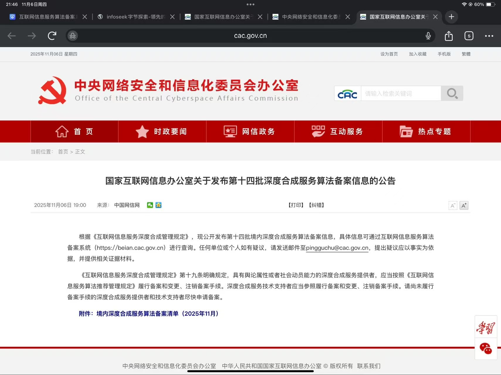Close the active 国家互联网信息办公室 tab
The image size is (501, 375).
tap(435, 17)
